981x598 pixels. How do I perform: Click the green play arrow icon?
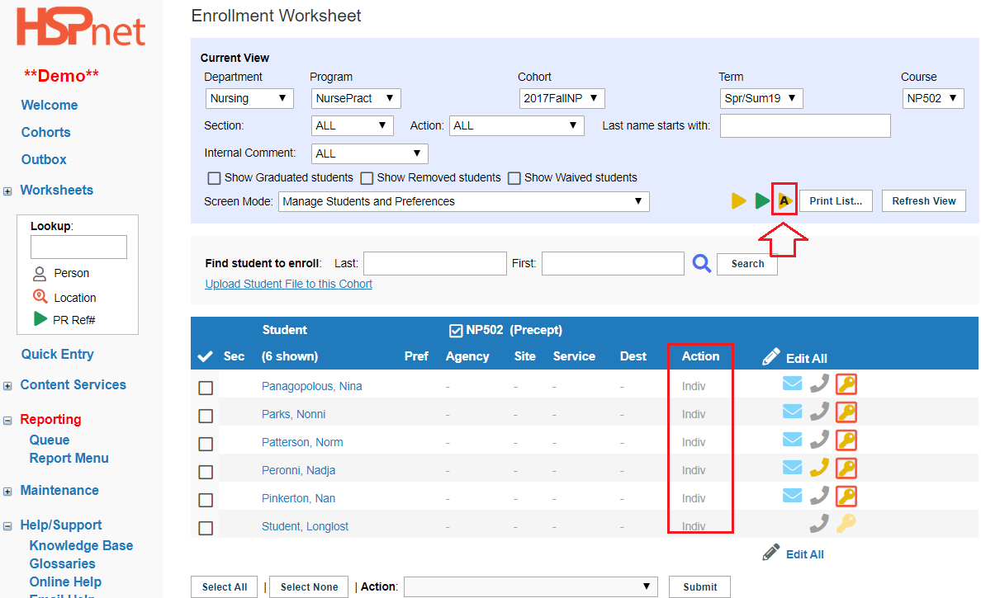click(761, 200)
